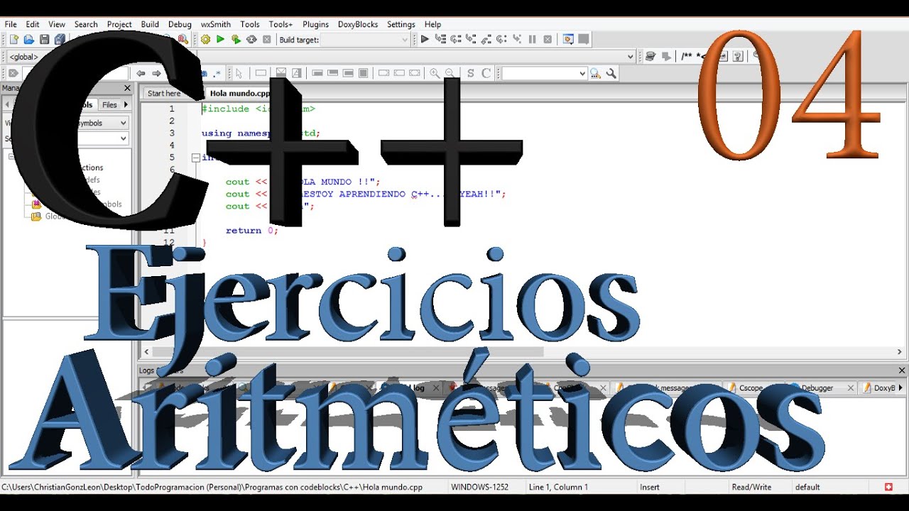Click the S letter toolbar icon
909x511 pixels.
pos(470,73)
